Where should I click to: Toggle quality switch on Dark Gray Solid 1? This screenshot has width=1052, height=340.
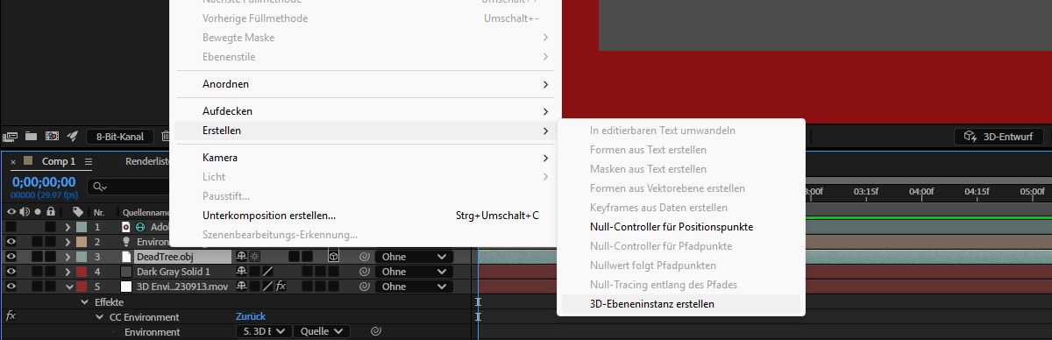[268, 272]
